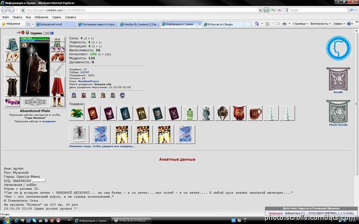This screenshot has width=359, height=224.
Task: Click the home page toolbar icon
Action: coord(257,24)
